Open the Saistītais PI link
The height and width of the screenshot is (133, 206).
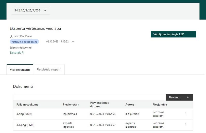click(17, 53)
